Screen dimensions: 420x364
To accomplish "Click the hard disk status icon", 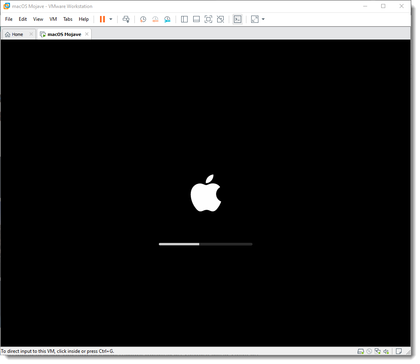I will pos(360,352).
